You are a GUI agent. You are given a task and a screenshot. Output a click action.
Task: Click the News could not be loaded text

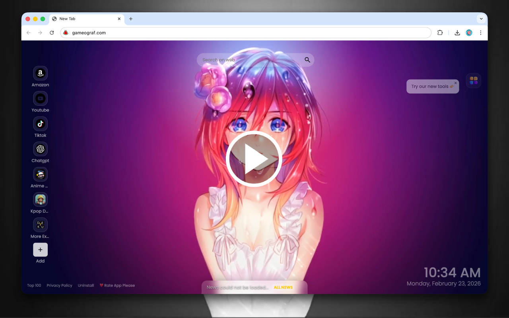click(x=238, y=287)
